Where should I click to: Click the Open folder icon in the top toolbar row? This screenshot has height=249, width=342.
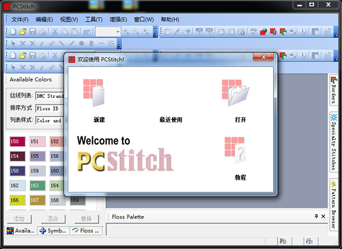point(22,32)
